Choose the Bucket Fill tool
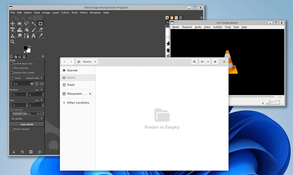The image size is (293, 175). pyautogui.click(x=27, y=30)
